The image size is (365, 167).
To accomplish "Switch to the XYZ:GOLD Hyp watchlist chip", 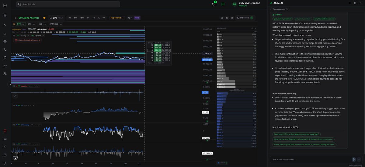I will pos(55,24).
